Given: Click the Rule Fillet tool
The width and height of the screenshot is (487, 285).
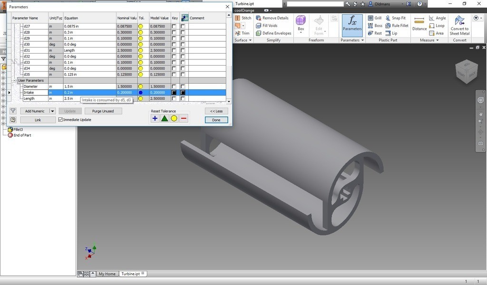Looking at the screenshot, I should tap(397, 26).
